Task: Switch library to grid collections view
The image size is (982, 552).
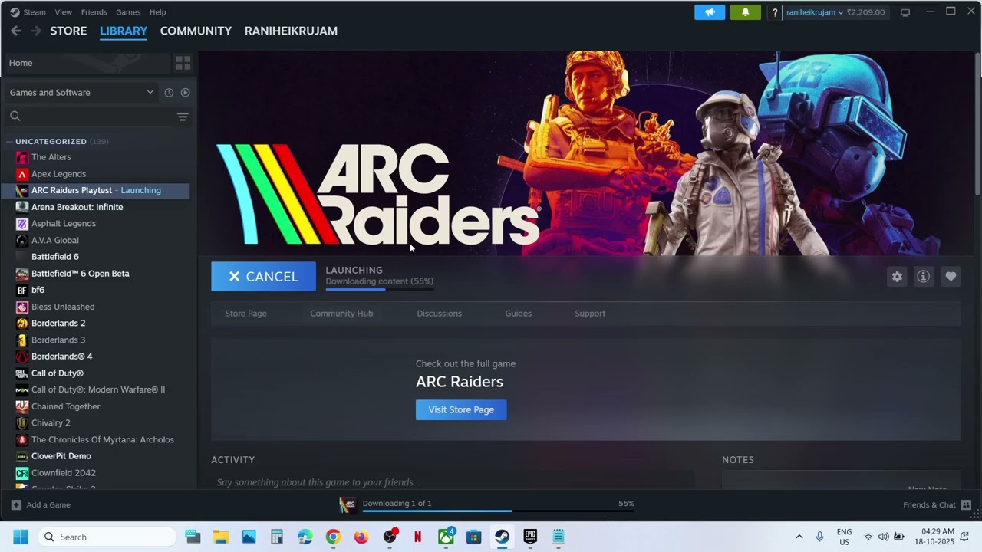Action: (x=183, y=63)
